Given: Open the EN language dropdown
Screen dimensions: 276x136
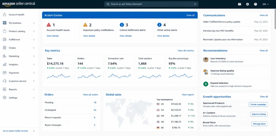Looking at the screenshot, I should pos(265,4).
